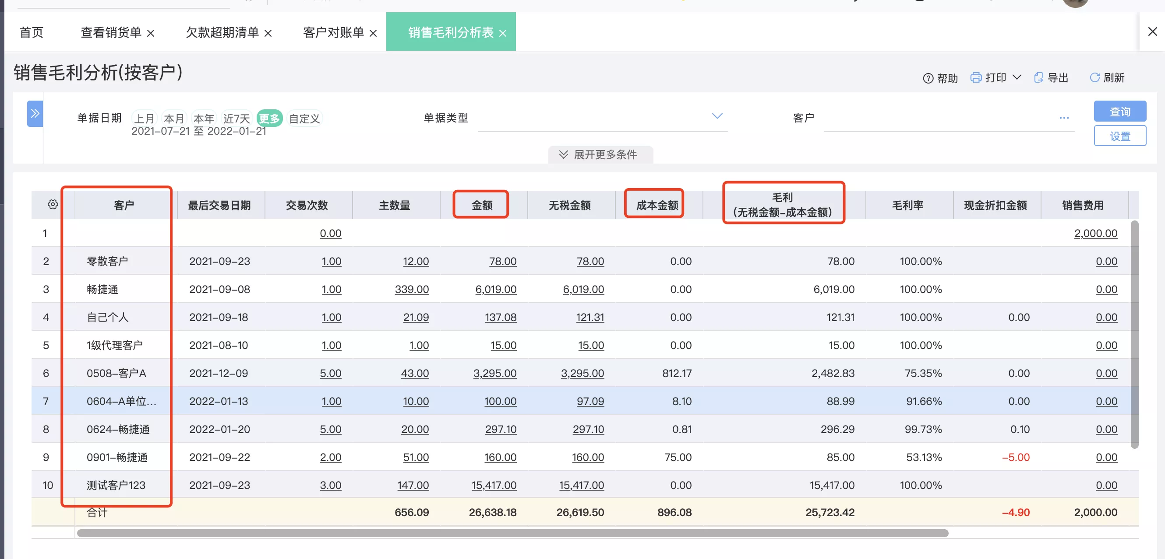The image size is (1165, 559).
Task: Open the table column settings gear
Action: point(53,205)
